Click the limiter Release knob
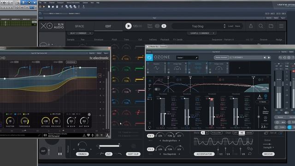The width and height of the screenshot is (295, 166). pos(56,121)
